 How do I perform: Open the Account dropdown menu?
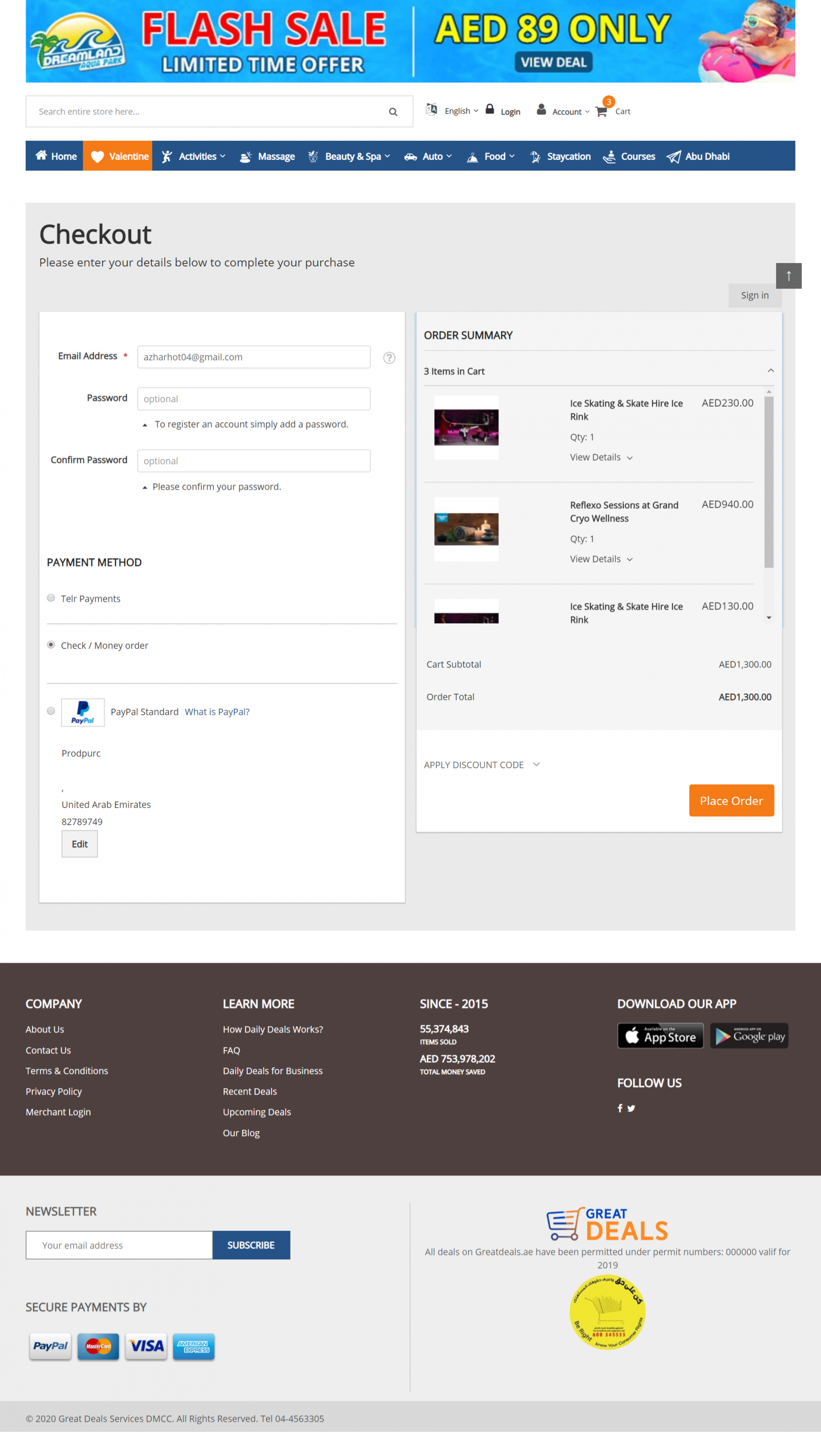(570, 112)
